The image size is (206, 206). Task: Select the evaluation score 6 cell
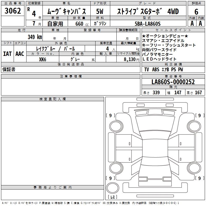pos(196,11)
